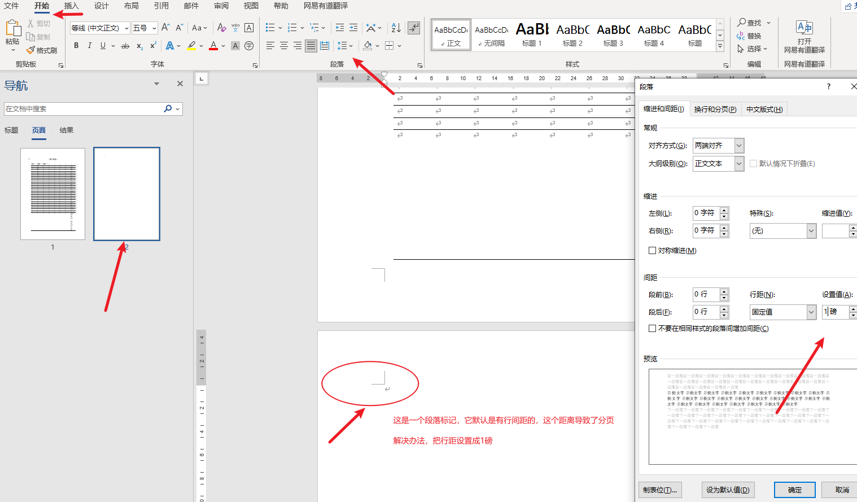Open the 插入 ribbon tab
The height and width of the screenshot is (502, 857).
tap(71, 6)
